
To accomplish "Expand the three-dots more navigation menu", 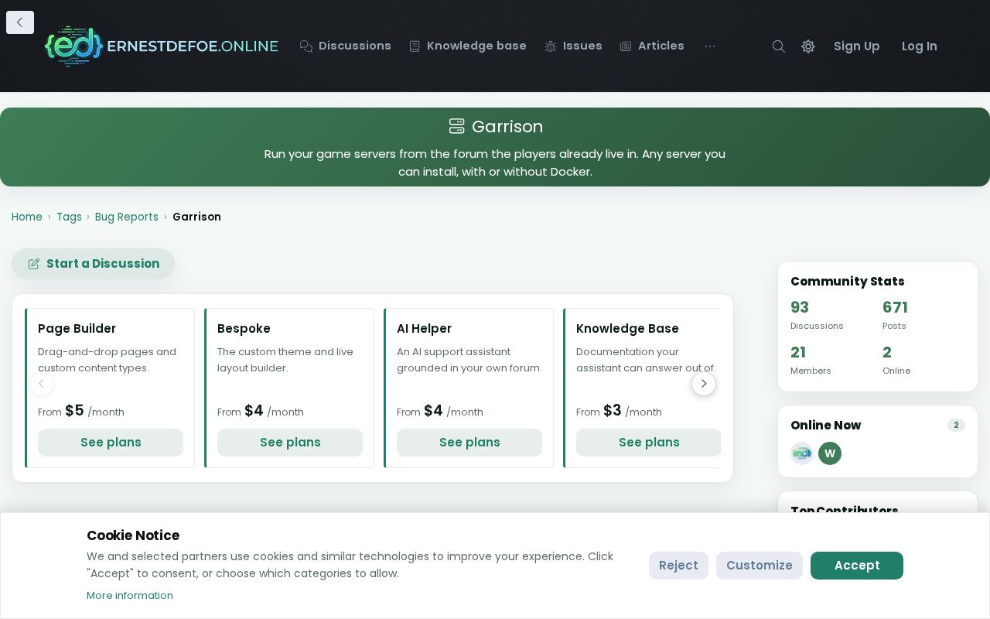I will (x=710, y=46).
